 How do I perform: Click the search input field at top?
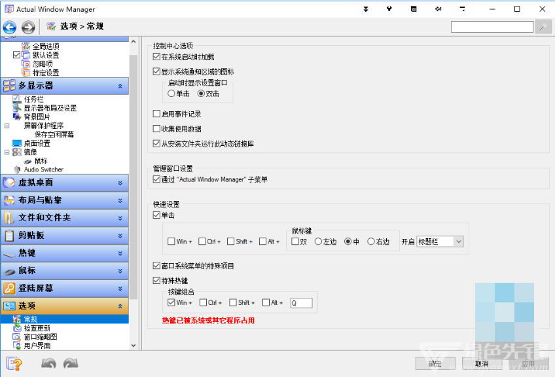click(x=492, y=27)
